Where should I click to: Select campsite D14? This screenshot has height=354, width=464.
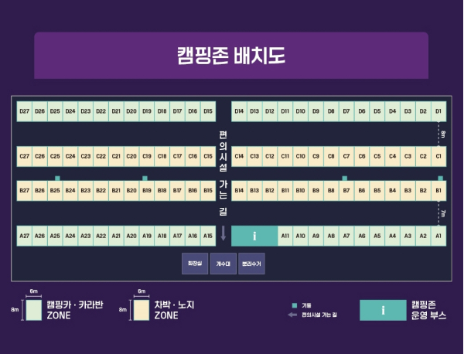tap(239, 111)
